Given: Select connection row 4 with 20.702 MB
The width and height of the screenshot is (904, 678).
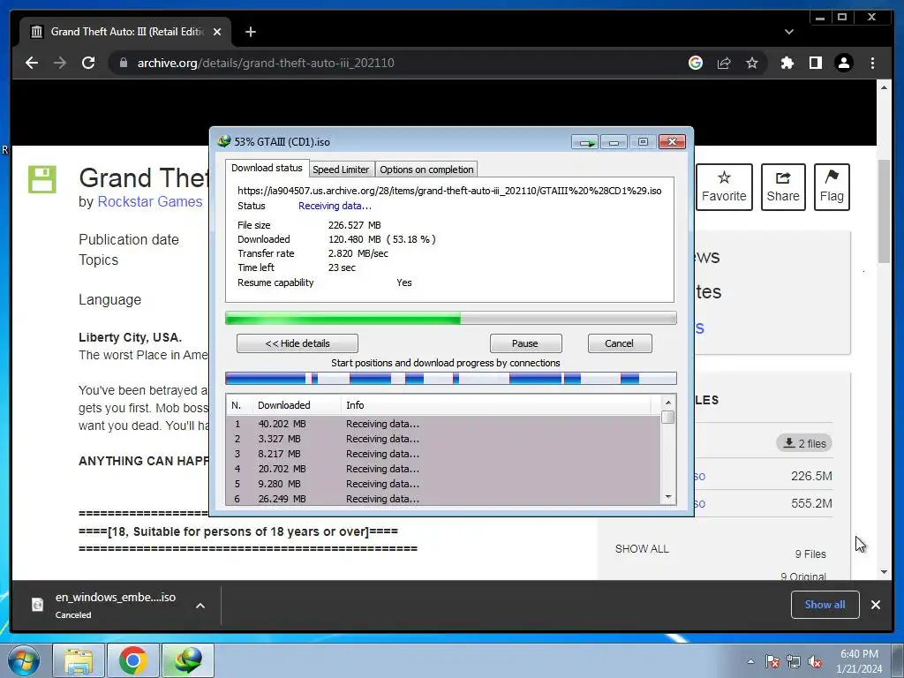Looking at the screenshot, I should click(x=444, y=469).
